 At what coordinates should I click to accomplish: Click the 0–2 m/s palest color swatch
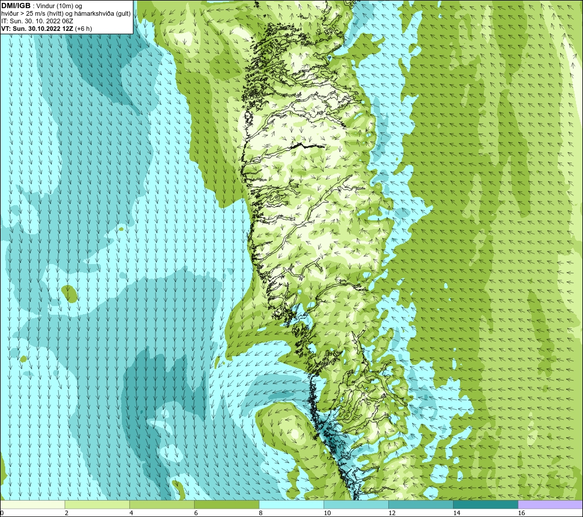pyautogui.click(x=33, y=504)
